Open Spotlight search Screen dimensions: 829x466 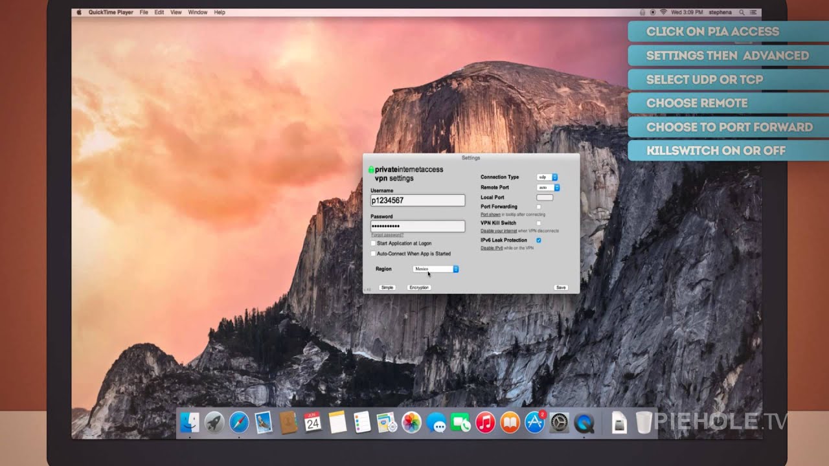742,12
